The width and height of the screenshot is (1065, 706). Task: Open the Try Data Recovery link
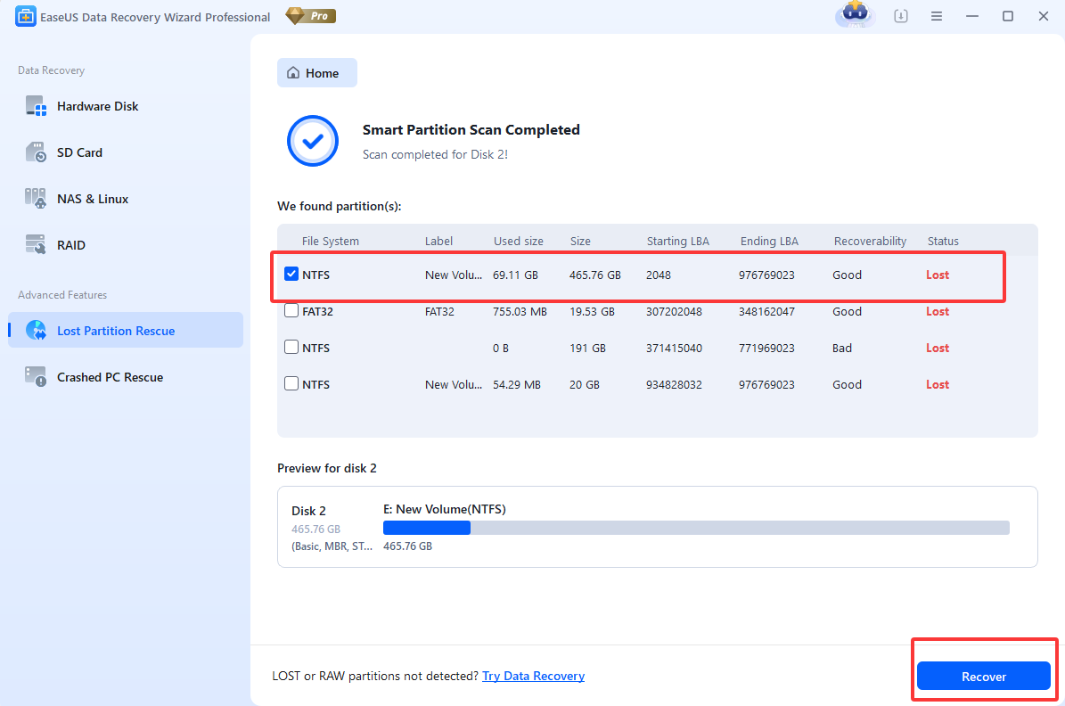click(x=533, y=676)
